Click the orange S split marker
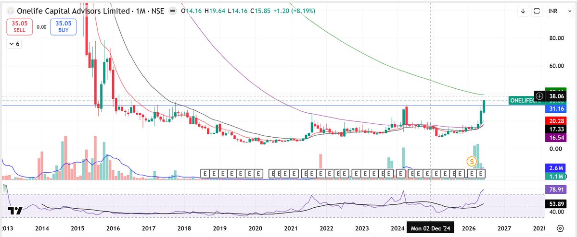Image resolution: width=577 pixels, height=237 pixels. pos(472,161)
